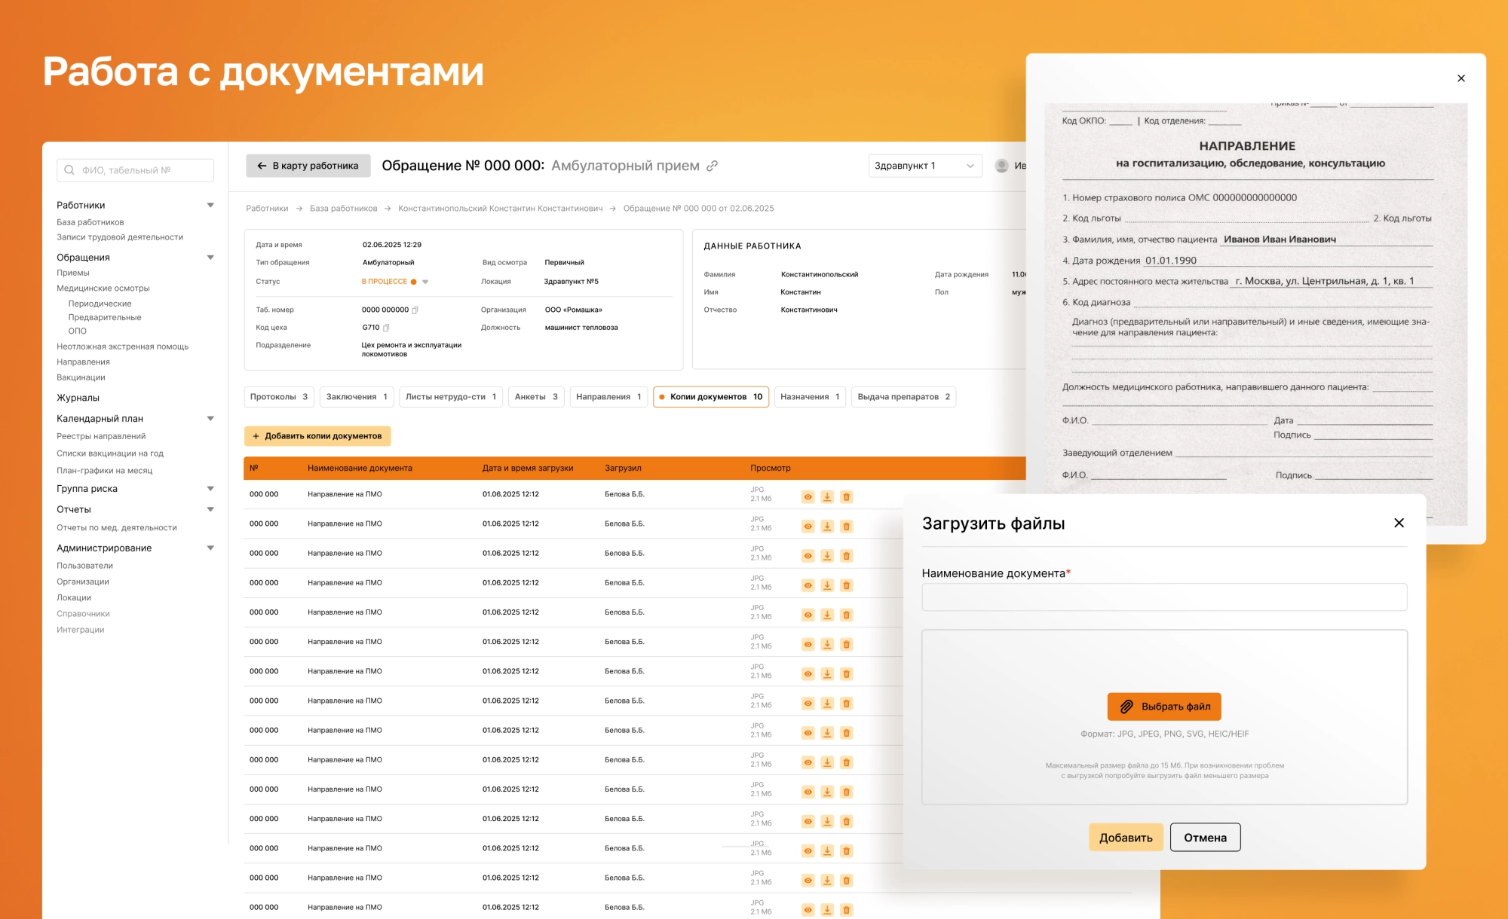The height and width of the screenshot is (919, 1508).
Task: Expand the В ПРОЦЕССЕ status dropdown
Action: (x=424, y=281)
